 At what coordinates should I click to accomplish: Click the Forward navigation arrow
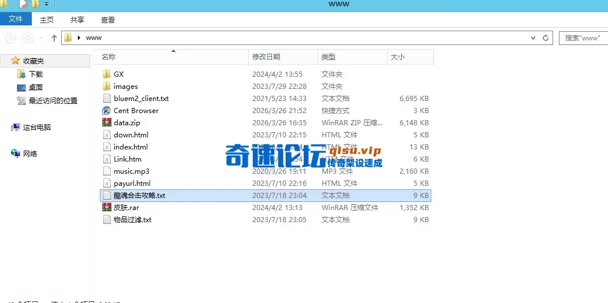click(x=28, y=38)
